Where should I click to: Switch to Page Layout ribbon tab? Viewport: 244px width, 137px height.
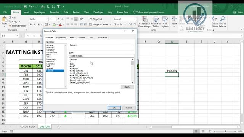[40, 12]
